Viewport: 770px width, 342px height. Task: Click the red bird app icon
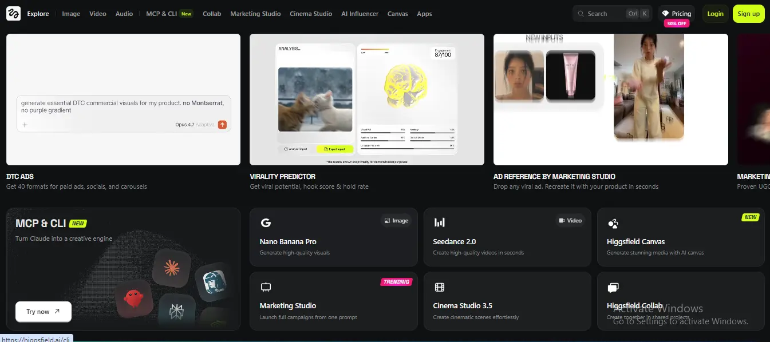coord(133,299)
